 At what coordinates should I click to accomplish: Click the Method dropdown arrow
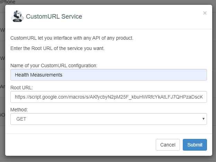click(x=203, y=119)
